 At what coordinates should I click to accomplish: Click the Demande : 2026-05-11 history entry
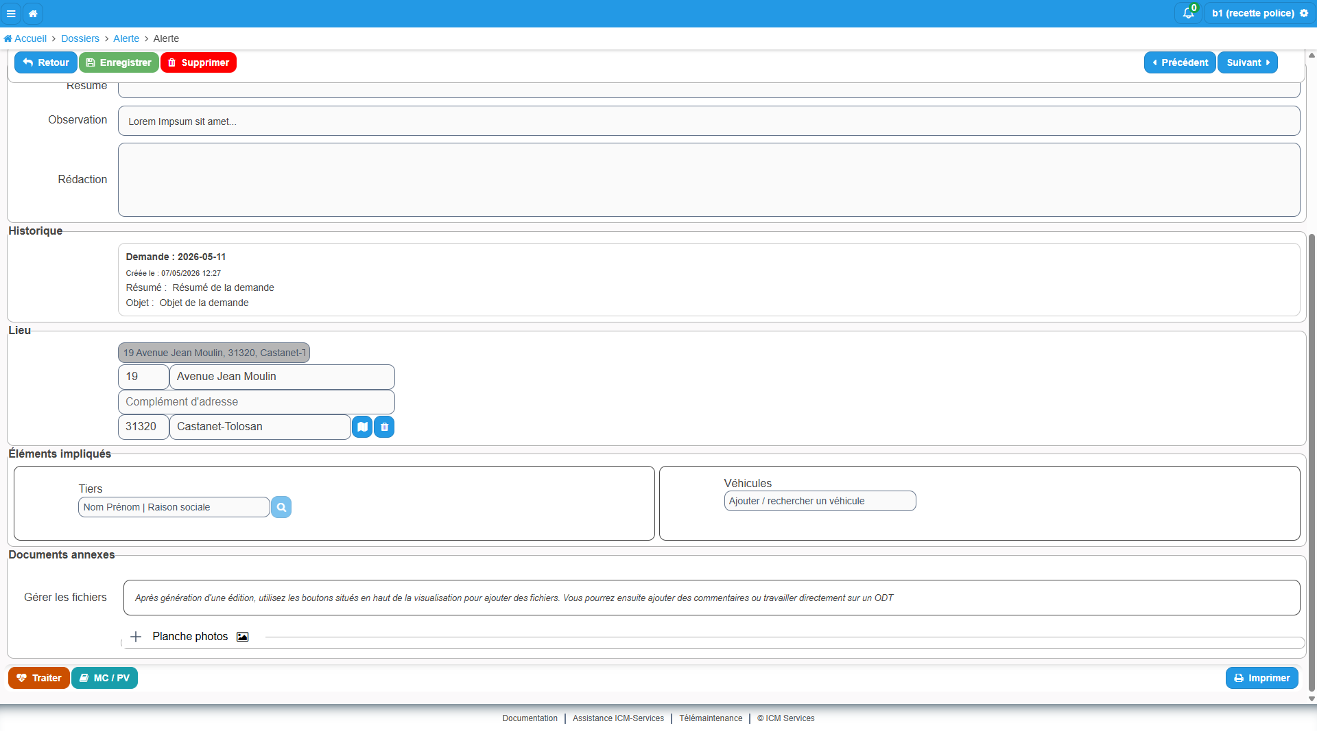(x=709, y=279)
